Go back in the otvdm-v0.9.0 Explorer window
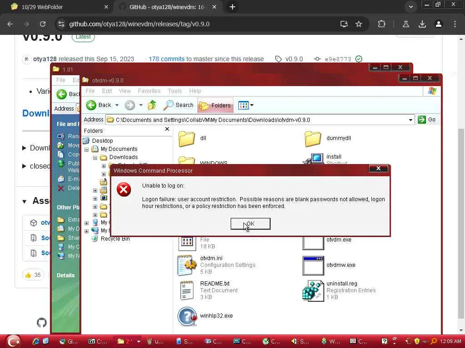Image resolution: width=465 pixels, height=348 pixels. click(99, 105)
